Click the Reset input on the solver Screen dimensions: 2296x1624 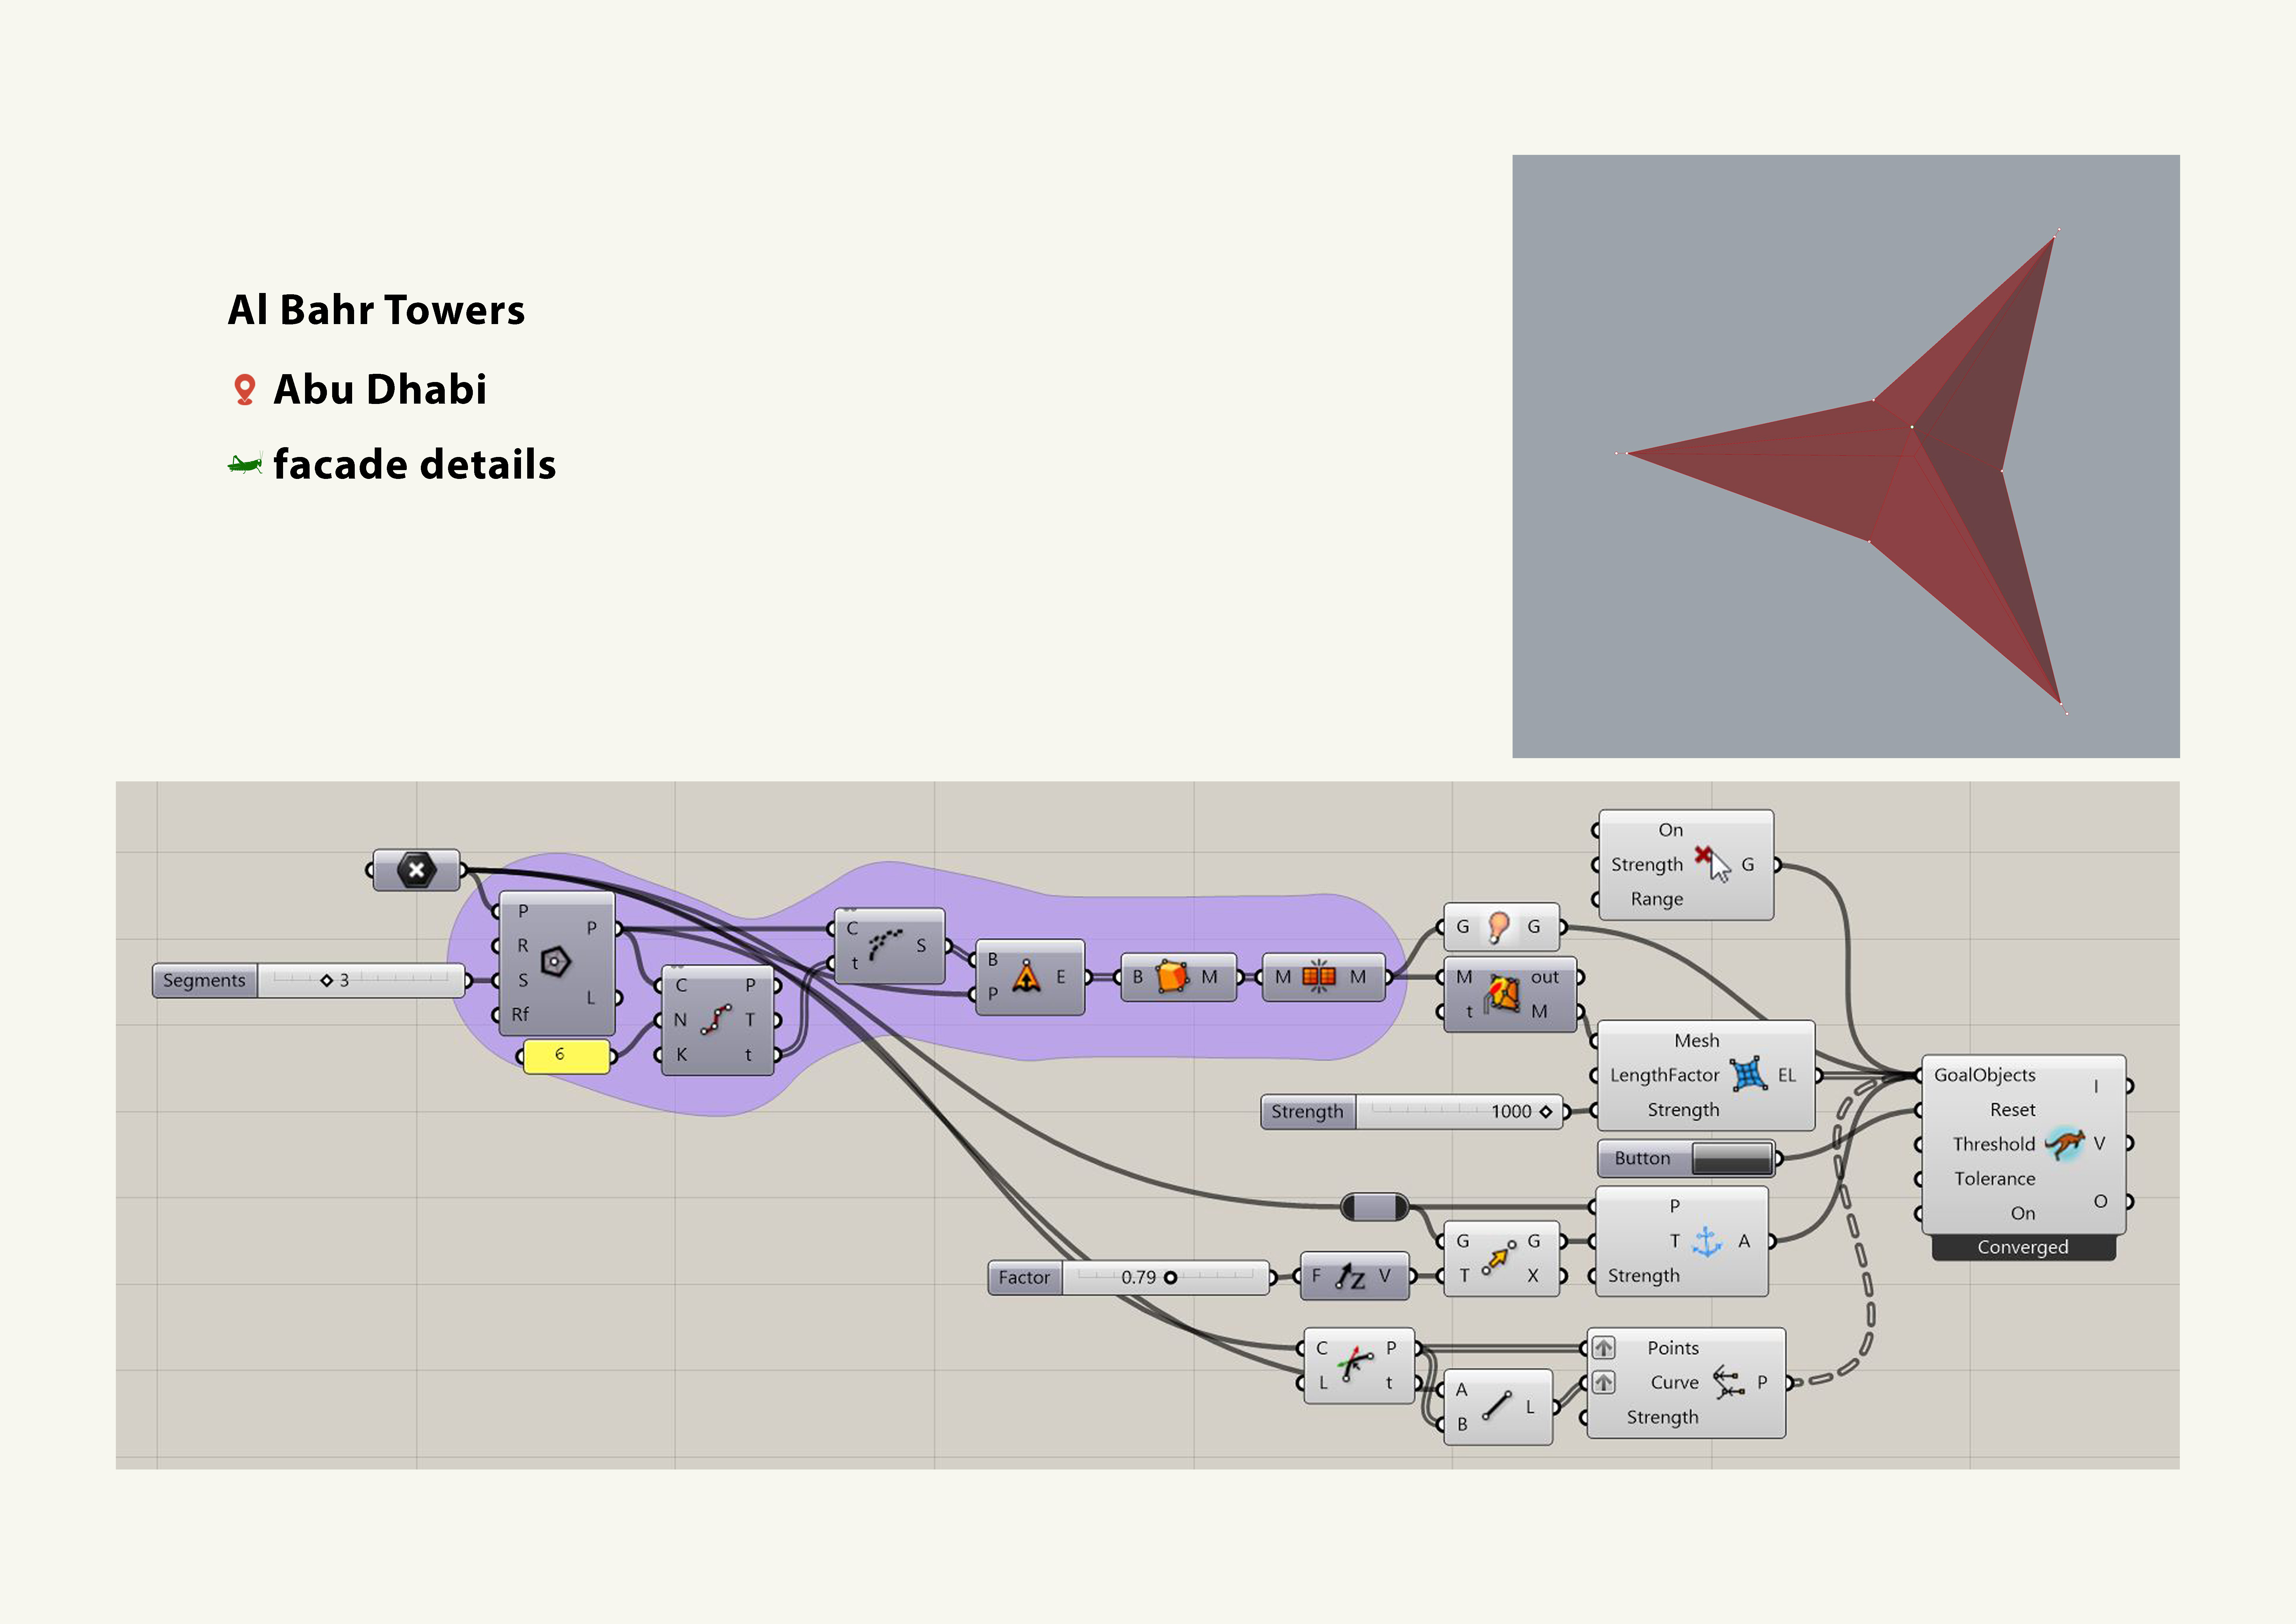pyautogui.click(x=2012, y=1110)
